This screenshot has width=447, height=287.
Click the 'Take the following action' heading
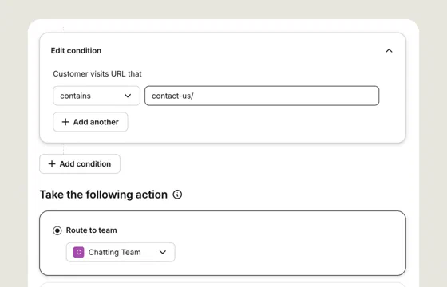tap(104, 195)
